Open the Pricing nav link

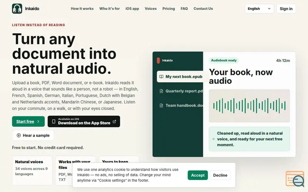coord(169,8)
